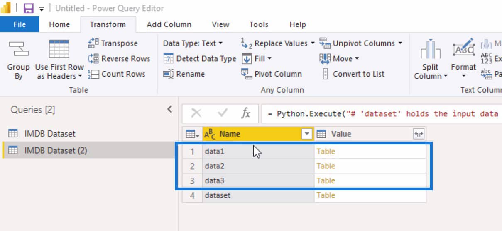Open the Quick Access Toolbar customize arrow

pyautogui.click(x=42, y=8)
